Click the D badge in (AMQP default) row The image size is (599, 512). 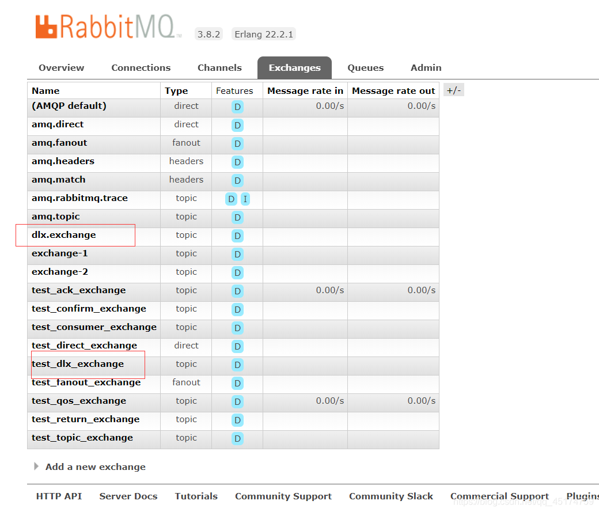[x=237, y=107]
